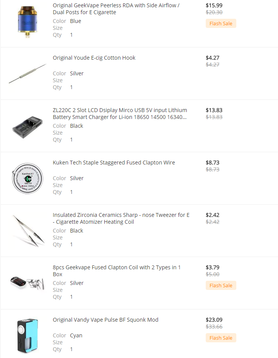
Task: Click the blue GeekVape Peerless RDA thumbnail
Action: pos(28,21)
